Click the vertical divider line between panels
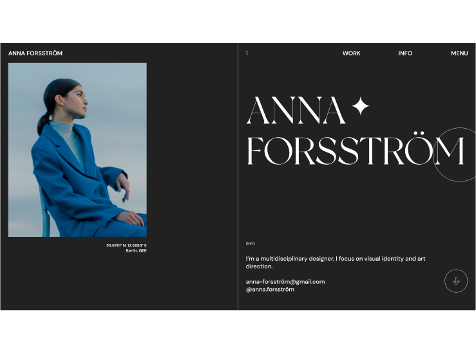 [238, 176]
